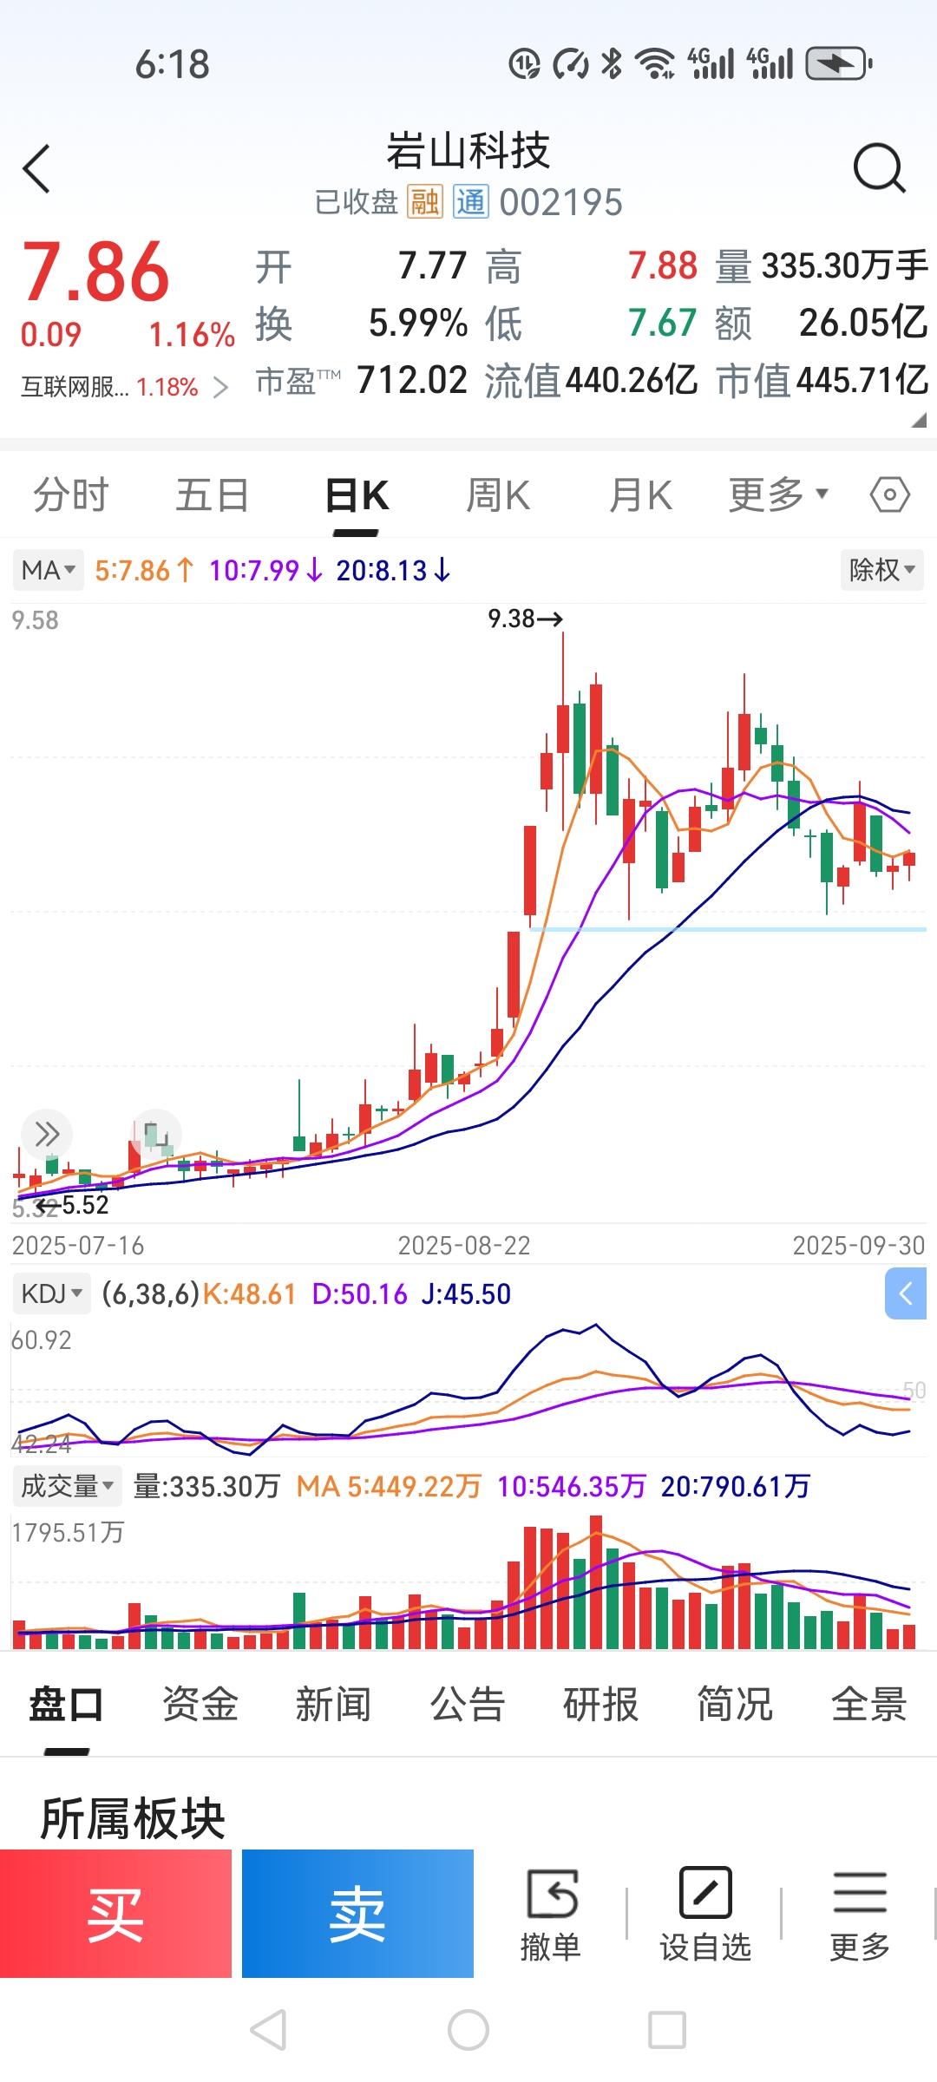
Task: Tap the 流值 440.26亿 value
Action: (x=632, y=380)
